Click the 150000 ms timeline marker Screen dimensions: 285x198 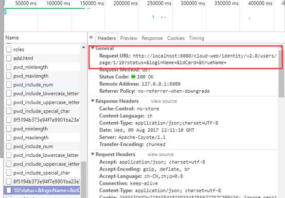tap(92, 3)
